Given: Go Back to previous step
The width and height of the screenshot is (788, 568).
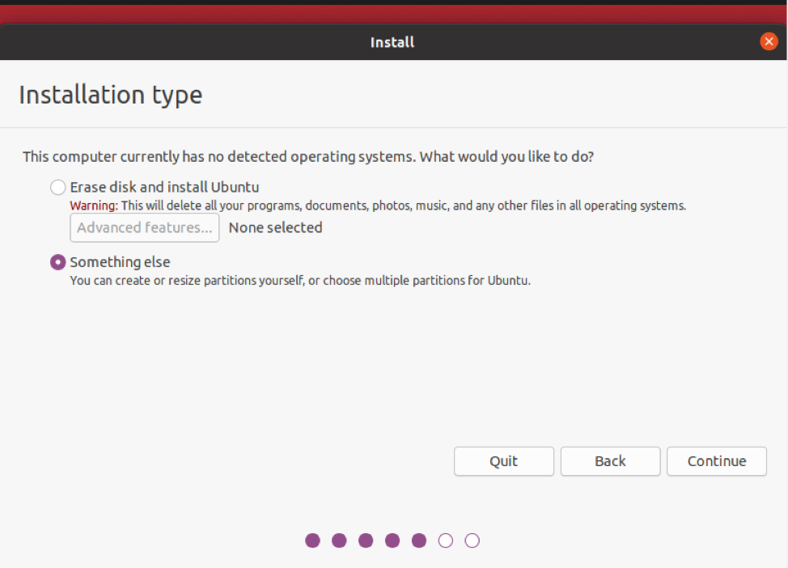Looking at the screenshot, I should click(x=610, y=461).
